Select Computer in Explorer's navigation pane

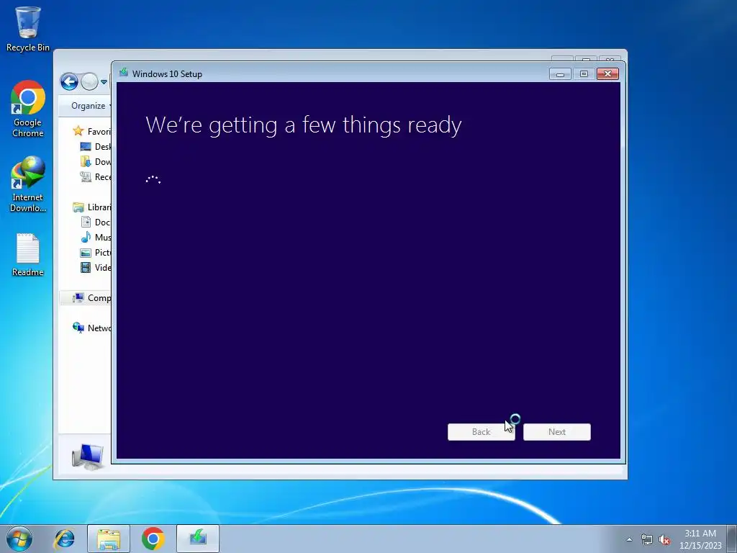coord(86,297)
